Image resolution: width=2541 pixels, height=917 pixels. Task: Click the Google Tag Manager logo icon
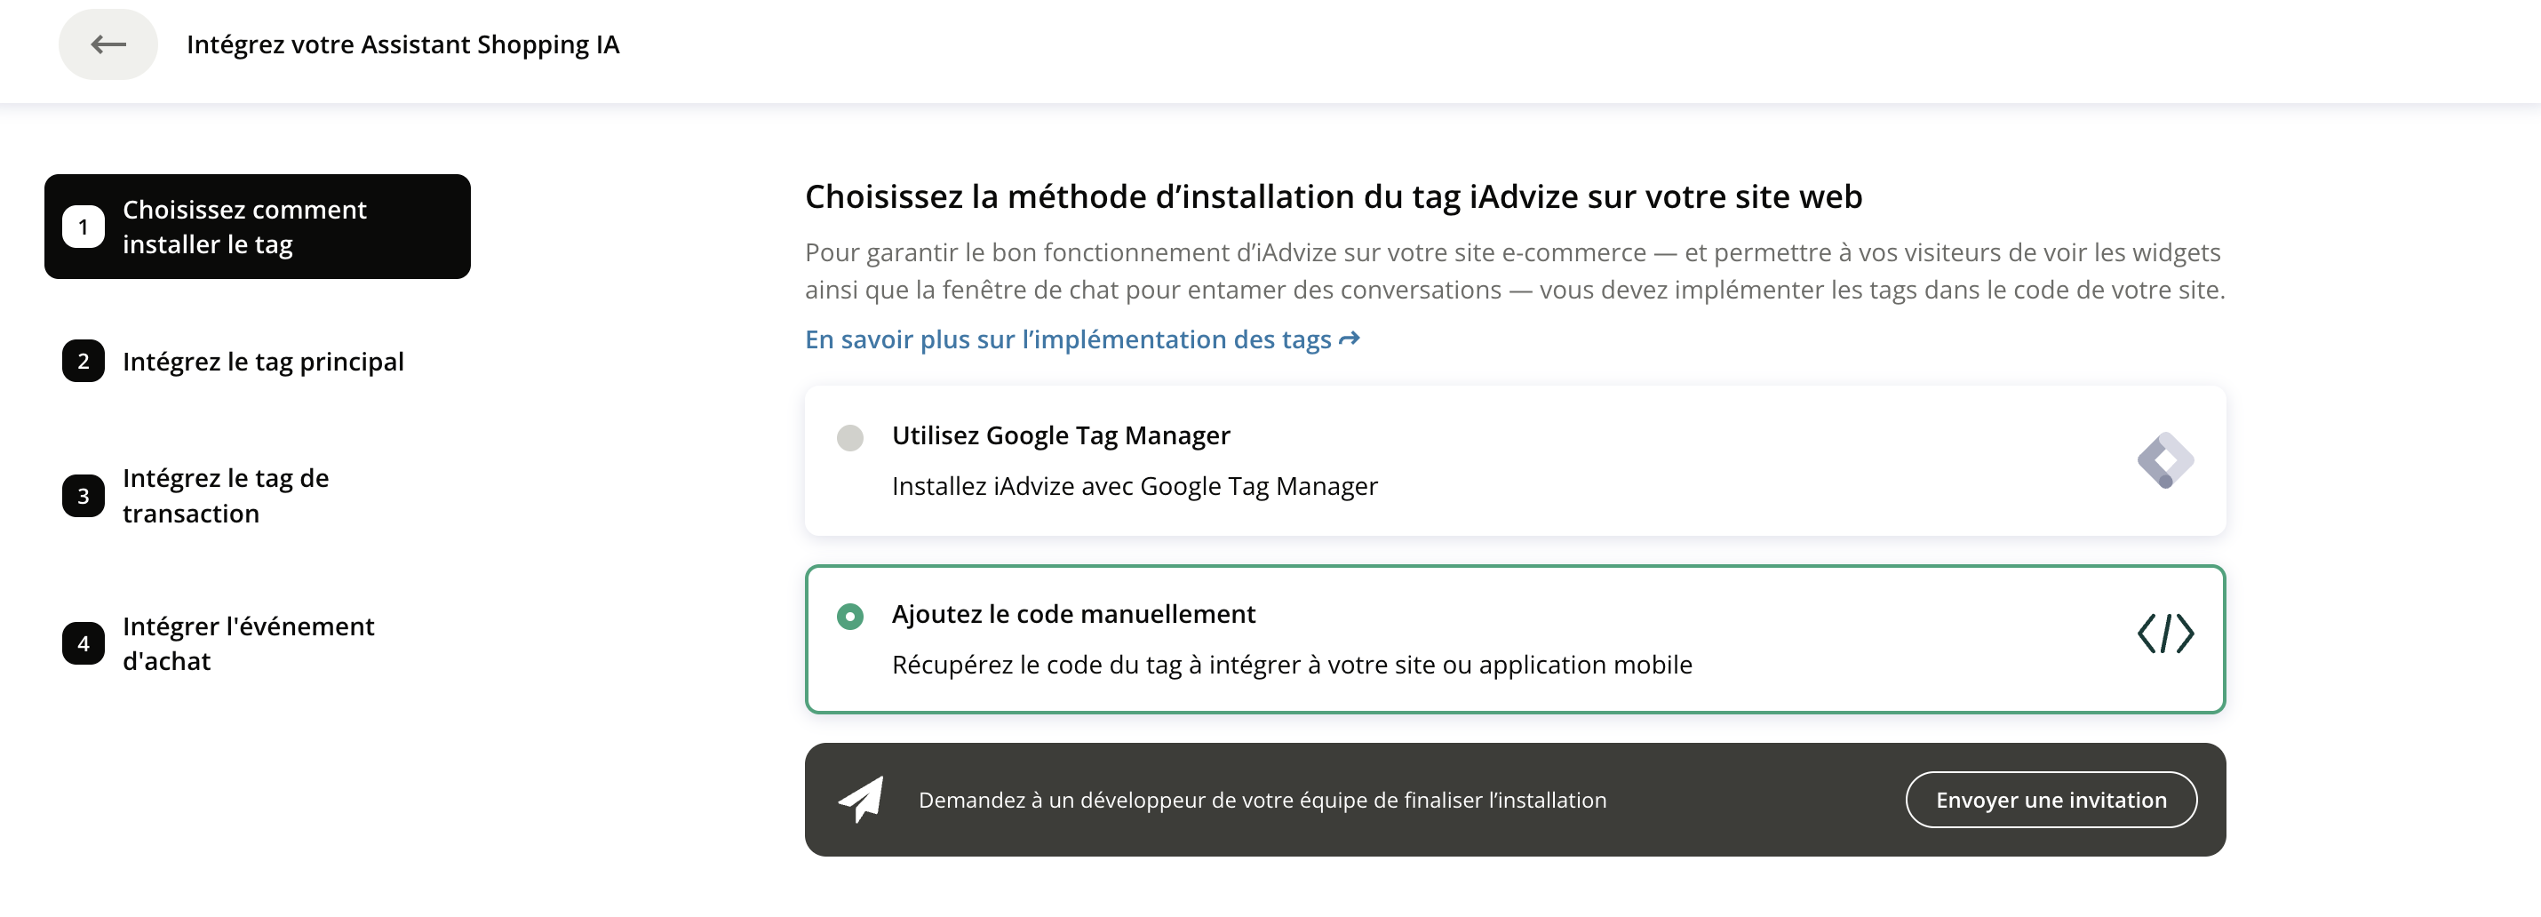click(2164, 460)
